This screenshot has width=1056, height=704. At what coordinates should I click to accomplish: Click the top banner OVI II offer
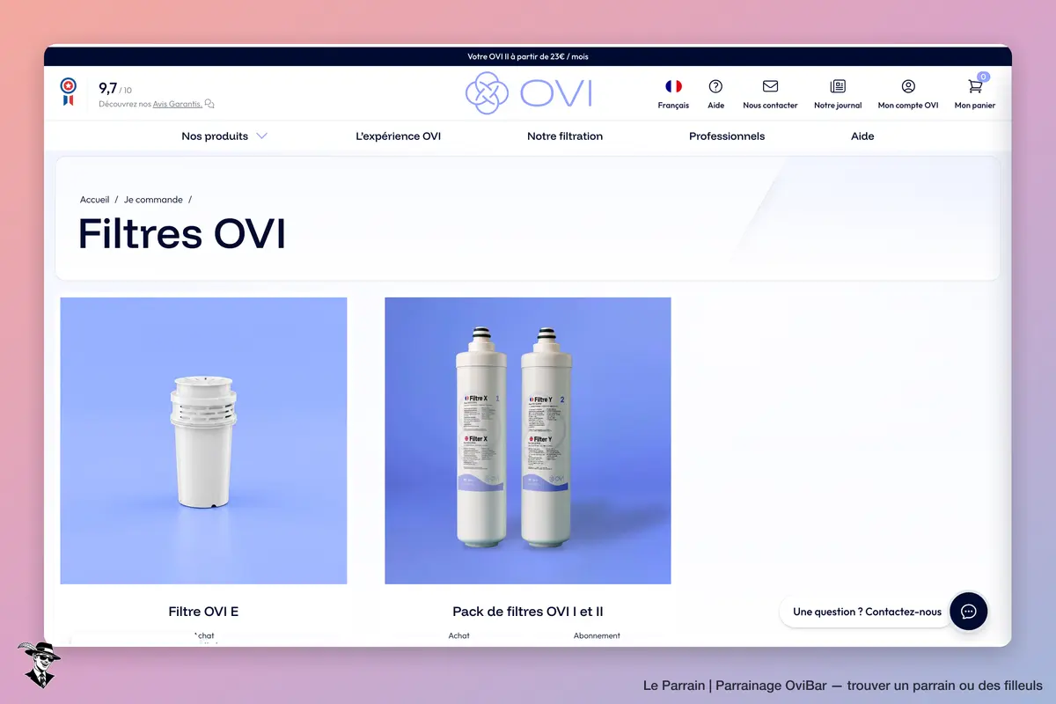[528, 56]
